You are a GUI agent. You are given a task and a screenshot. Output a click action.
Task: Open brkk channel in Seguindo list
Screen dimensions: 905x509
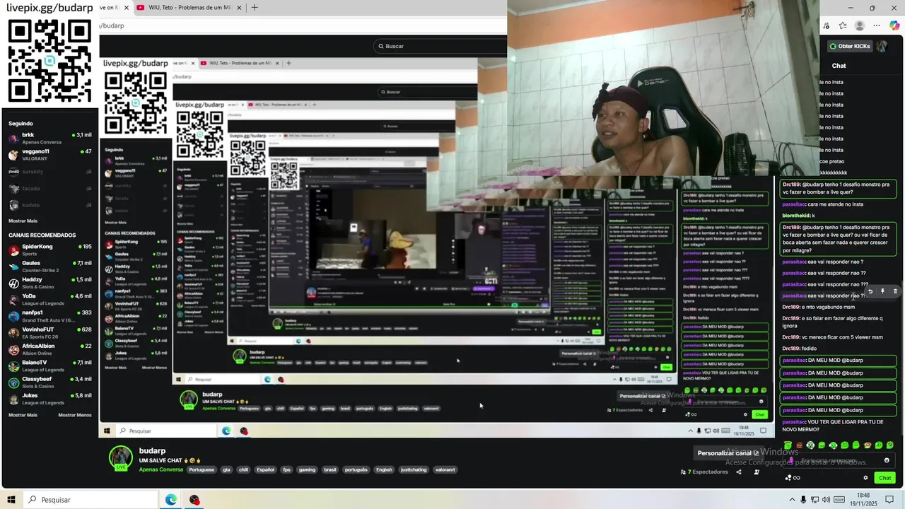click(x=49, y=138)
